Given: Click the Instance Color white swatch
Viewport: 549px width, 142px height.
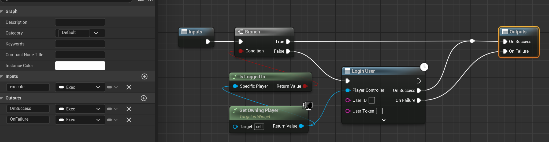Looking at the screenshot, I should coord(80,66).
